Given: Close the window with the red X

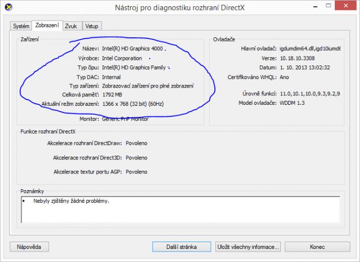Looking at the screenshot, I should tap(345, 6).
